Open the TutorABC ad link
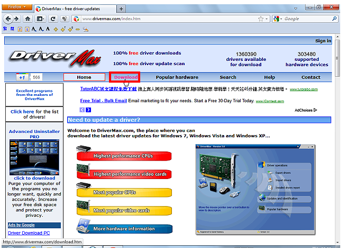The image size is (346, 250). [x=108, y=89]
